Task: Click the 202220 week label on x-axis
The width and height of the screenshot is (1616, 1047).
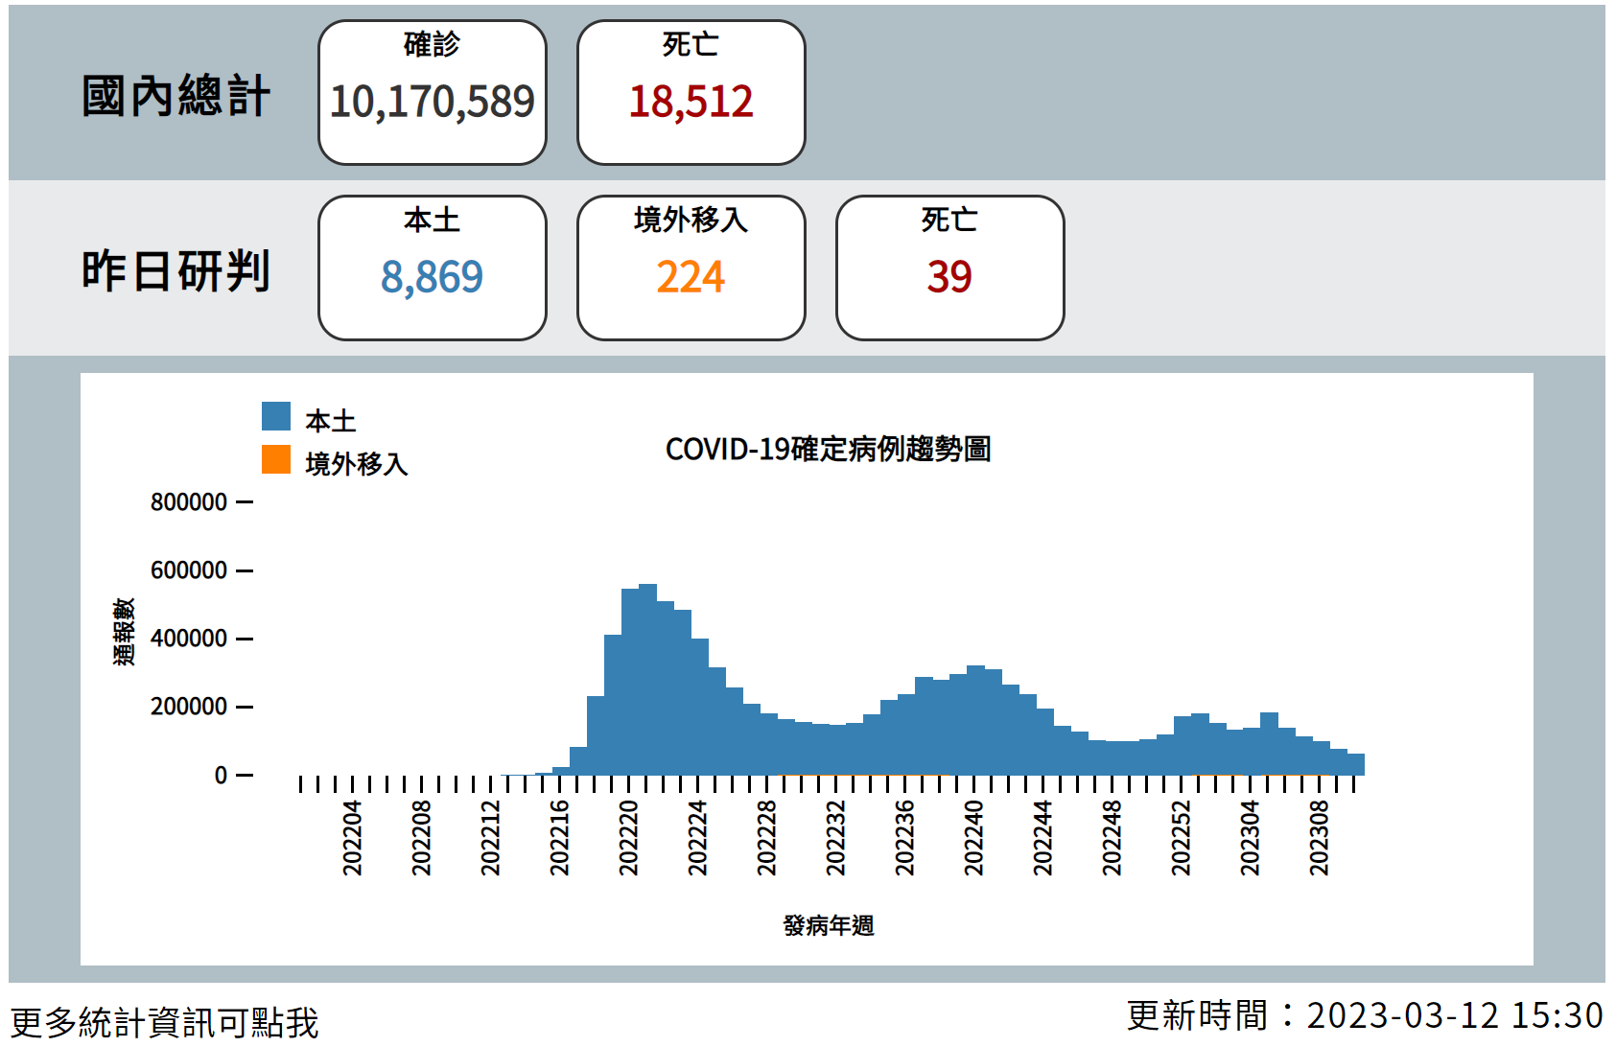Action: [x=628, y=838]
